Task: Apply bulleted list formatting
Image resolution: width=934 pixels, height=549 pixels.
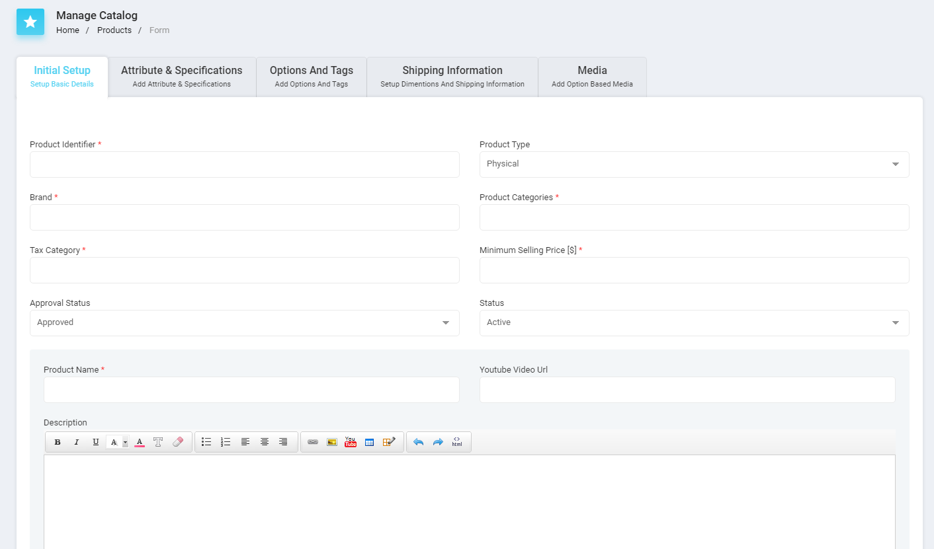Action: point(206,442)
